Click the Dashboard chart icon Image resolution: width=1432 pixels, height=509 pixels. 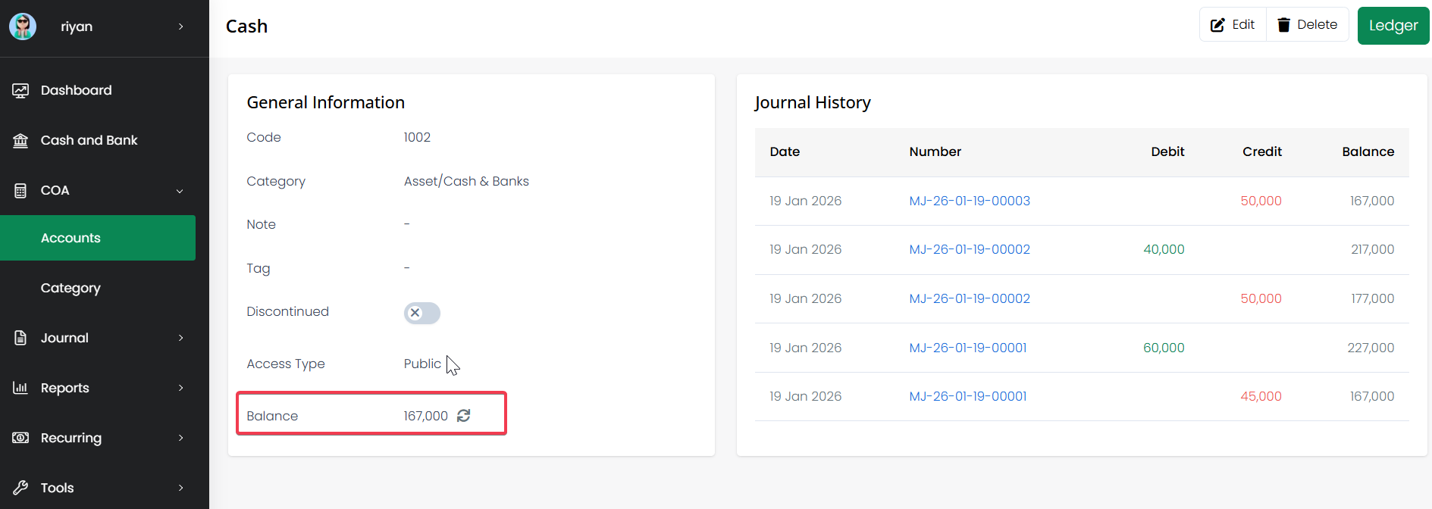tap(20, 91)
